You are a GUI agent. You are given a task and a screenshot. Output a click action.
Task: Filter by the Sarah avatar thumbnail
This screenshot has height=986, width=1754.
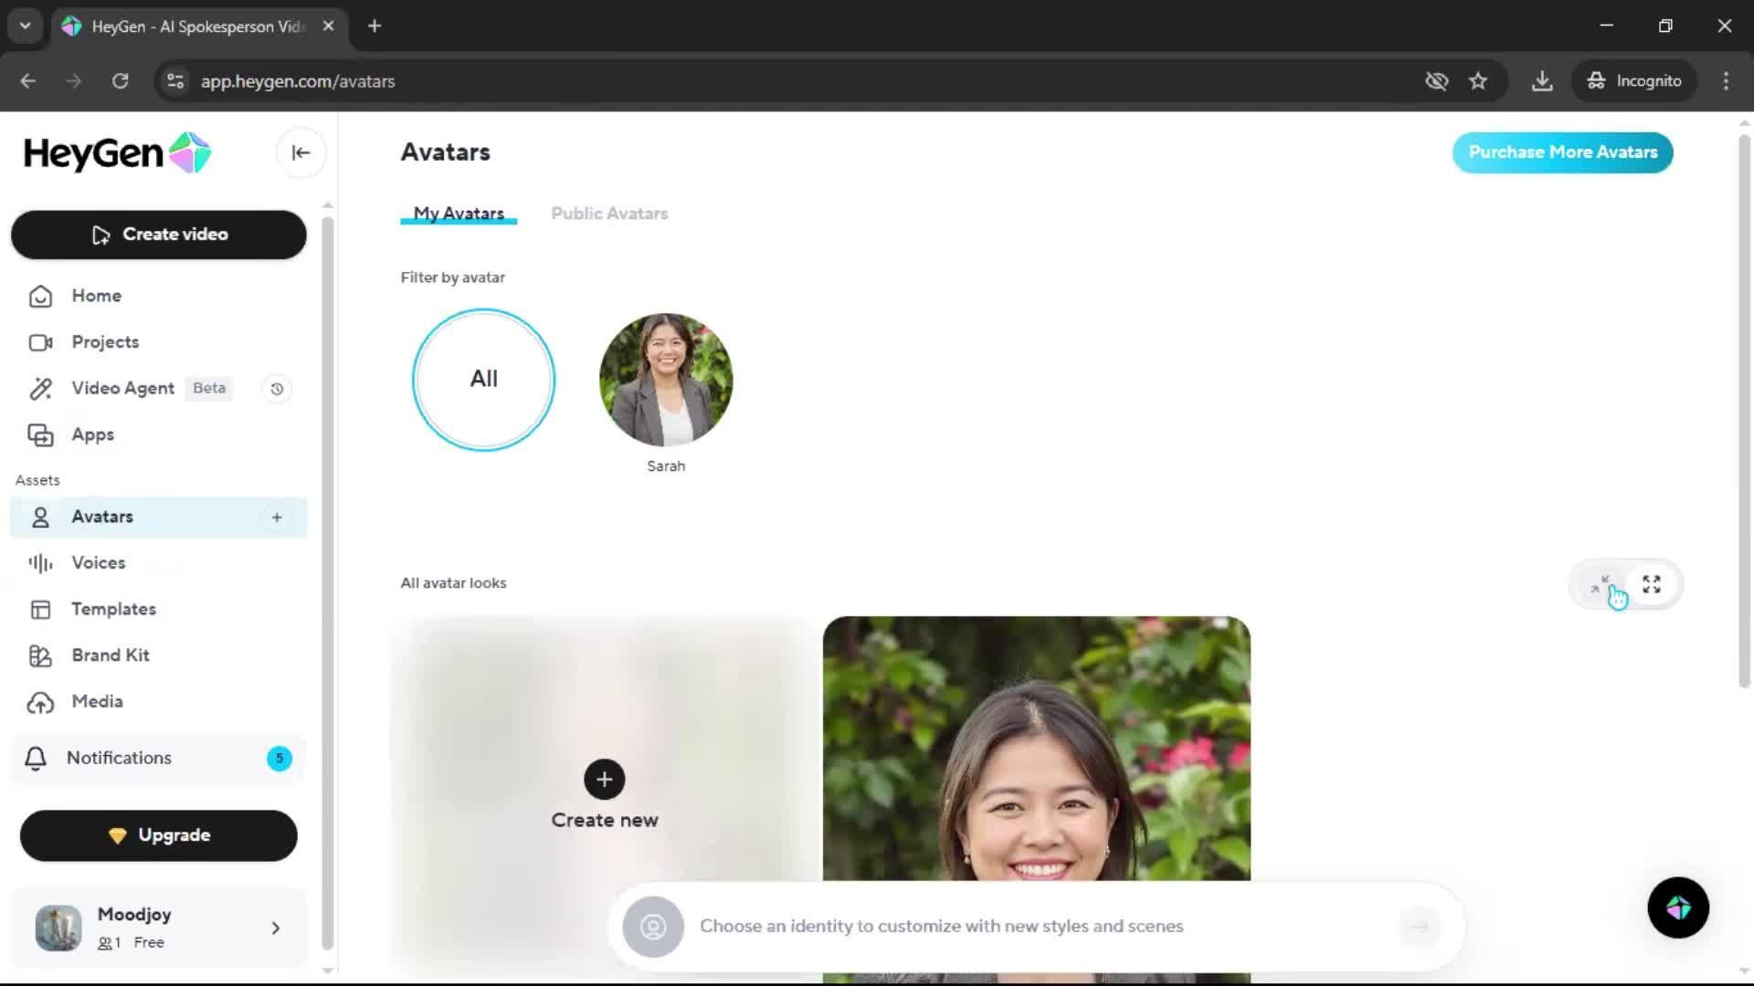666,380
